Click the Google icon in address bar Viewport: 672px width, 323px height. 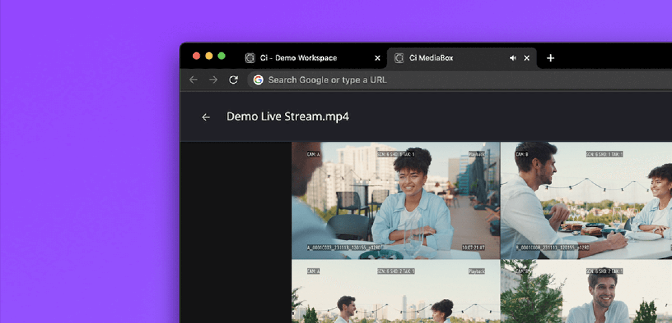coord(258,80)
